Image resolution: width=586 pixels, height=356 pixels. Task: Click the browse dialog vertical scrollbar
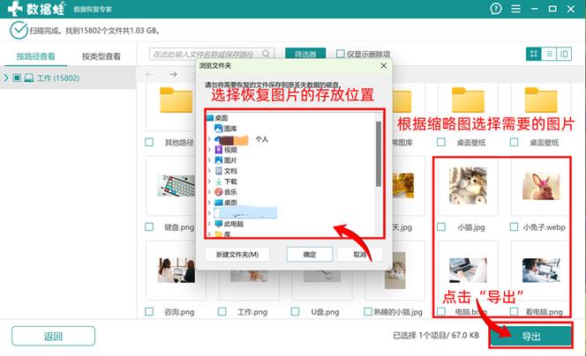[x=379, y=153]
